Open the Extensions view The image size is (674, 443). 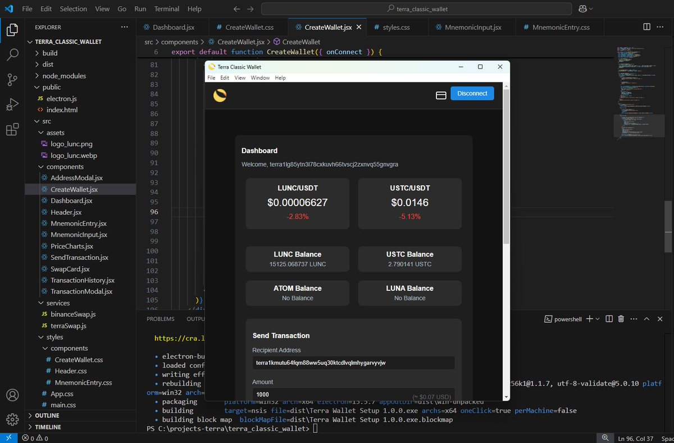point(12,130)
